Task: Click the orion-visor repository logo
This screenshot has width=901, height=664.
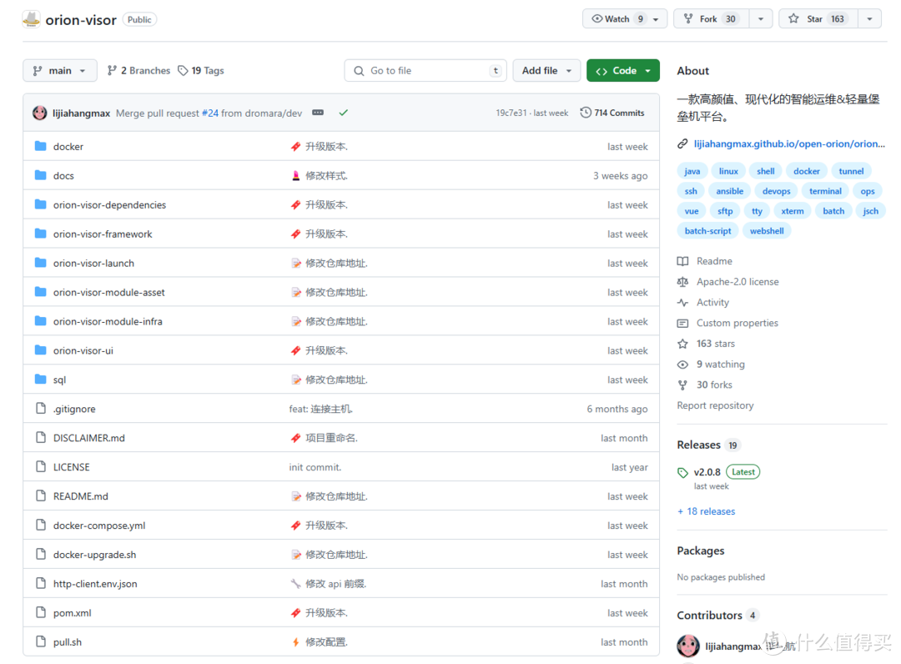Action: tap(31, 19)
